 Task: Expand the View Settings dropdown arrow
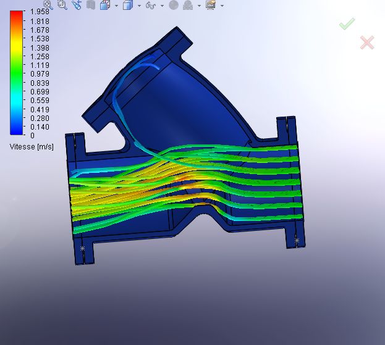(x=222, y=6)
